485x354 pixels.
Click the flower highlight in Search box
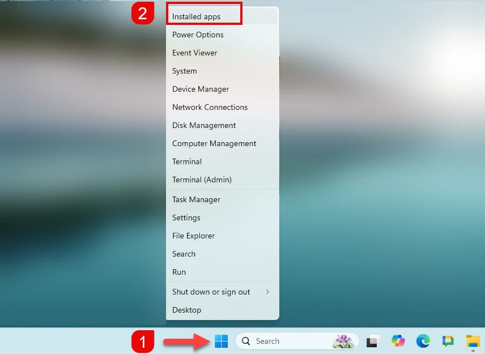(343, 341)
